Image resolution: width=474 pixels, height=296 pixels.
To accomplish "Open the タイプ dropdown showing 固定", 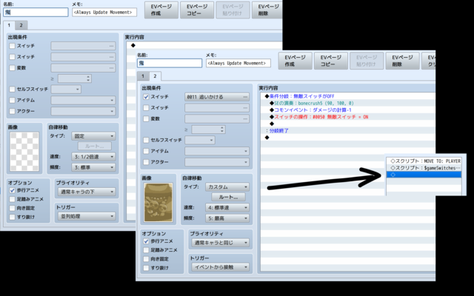I will [x=93, y=136].
